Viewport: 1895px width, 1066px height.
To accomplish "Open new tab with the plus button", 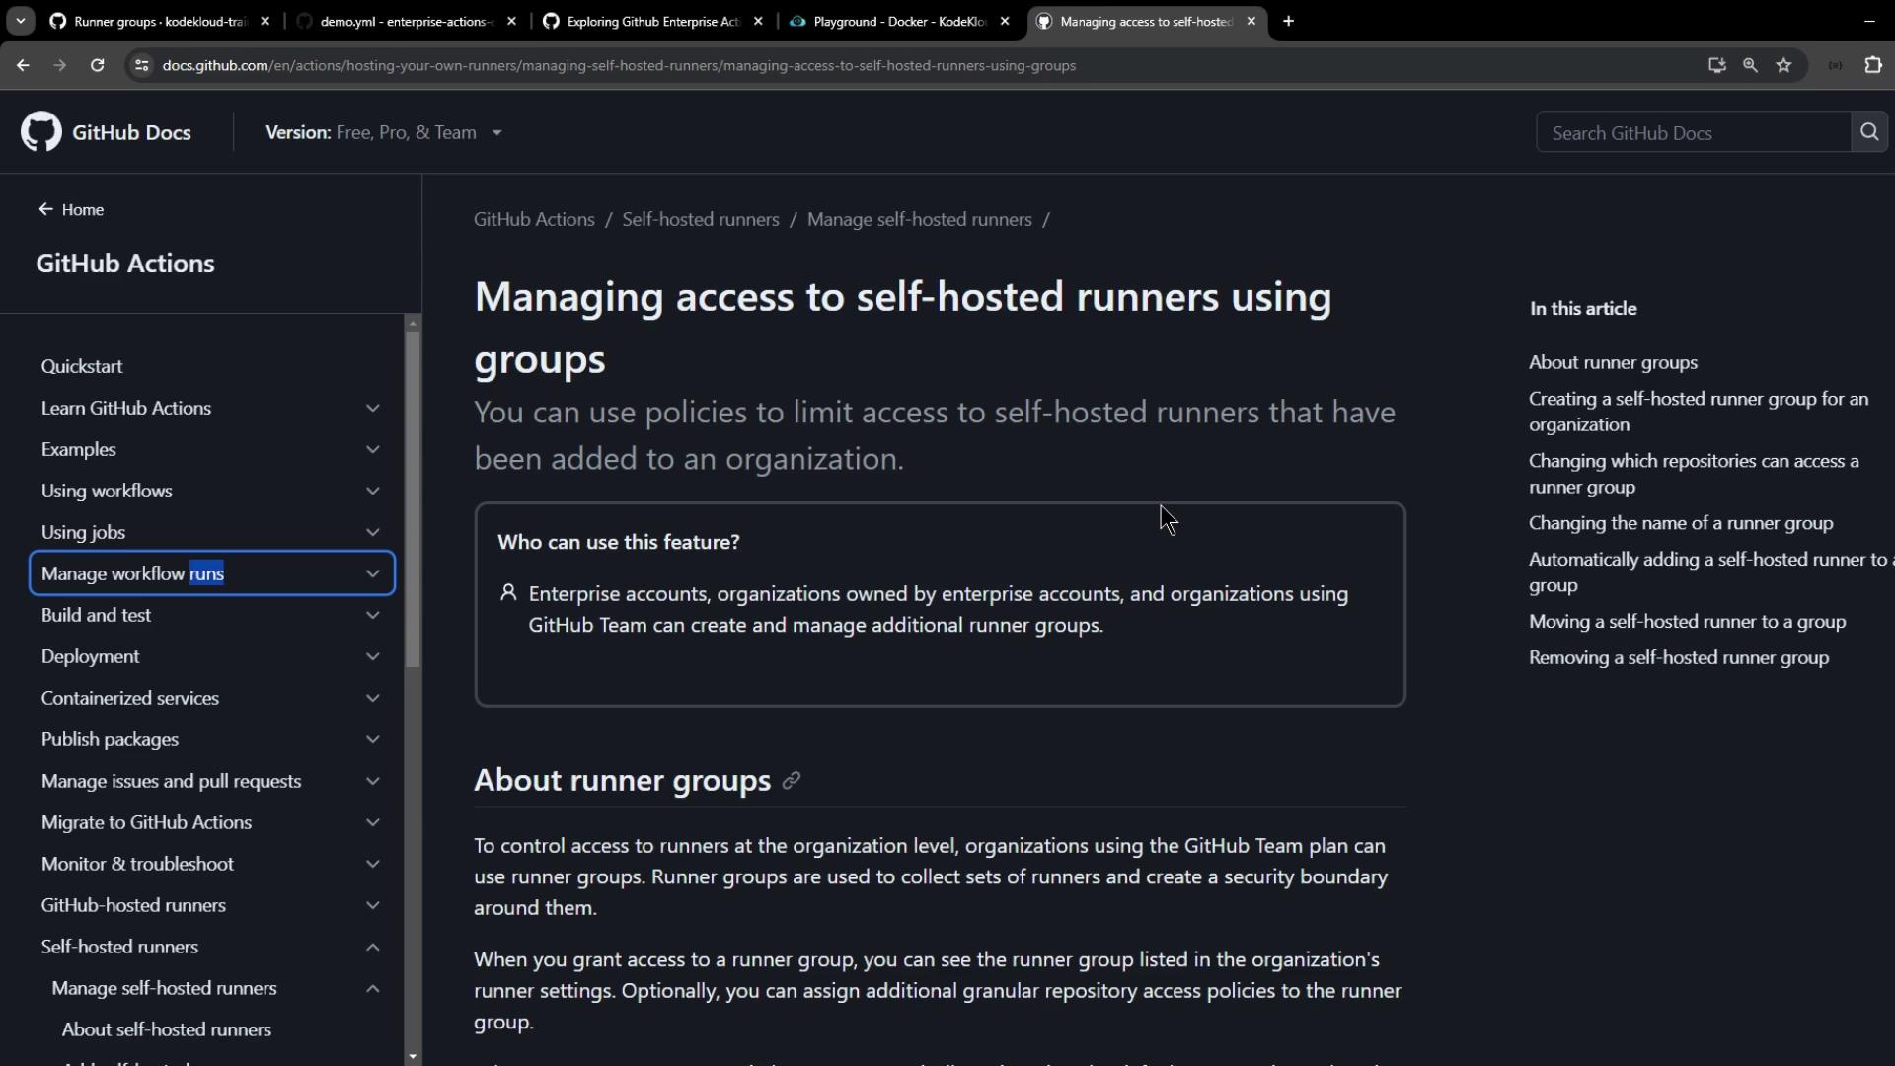I will point(1288,21).
